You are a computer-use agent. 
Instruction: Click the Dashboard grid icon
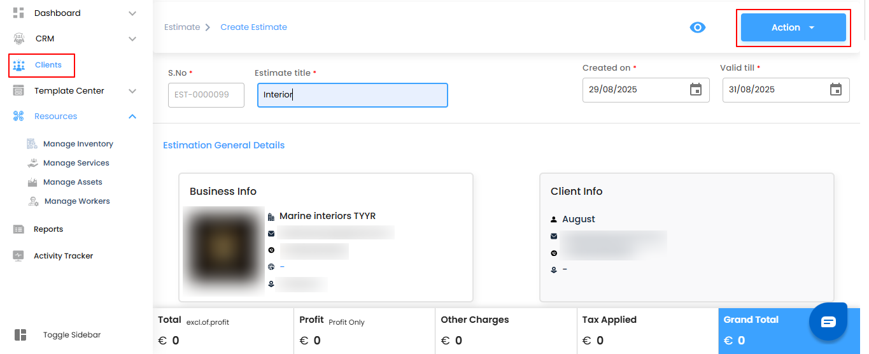pos(18,13)
